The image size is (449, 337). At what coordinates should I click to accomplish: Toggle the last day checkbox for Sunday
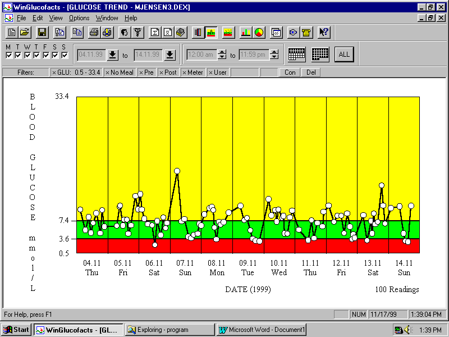pos(64,55)
